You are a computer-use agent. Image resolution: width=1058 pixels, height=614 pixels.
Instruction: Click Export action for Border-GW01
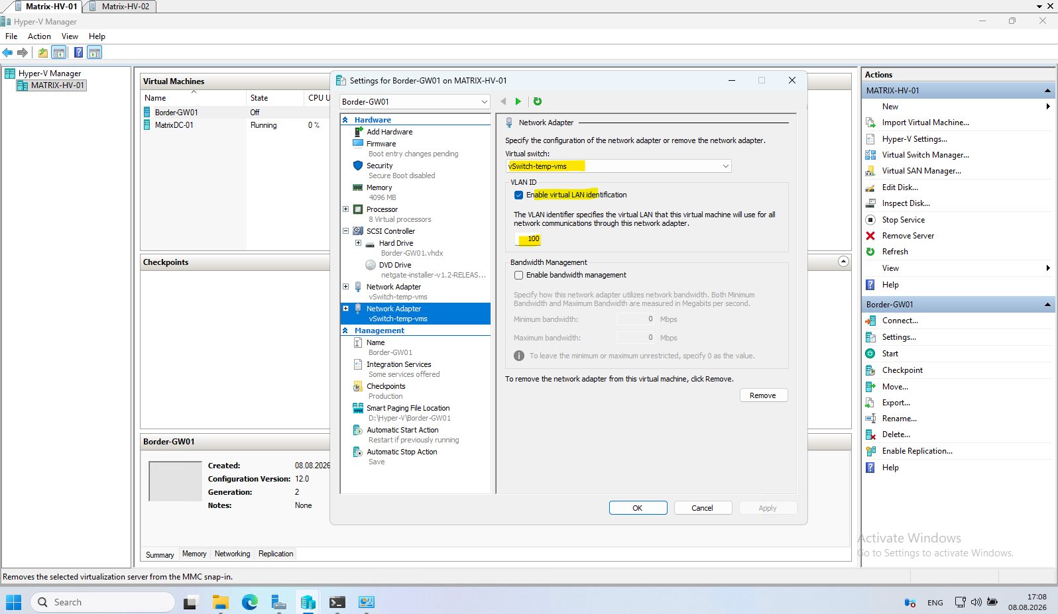(x=896, y=403)
